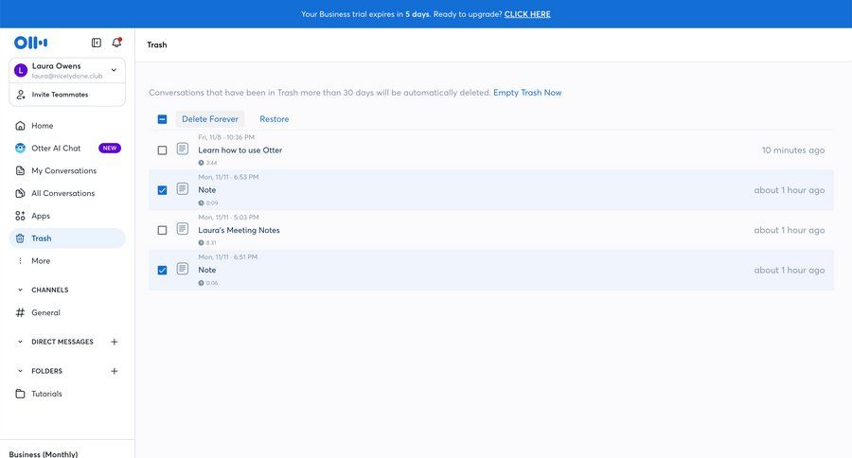Add a new direct message with plus icon
Viewport: 852px width, 458px height.
pyautogui.click(x=115, y=342)
